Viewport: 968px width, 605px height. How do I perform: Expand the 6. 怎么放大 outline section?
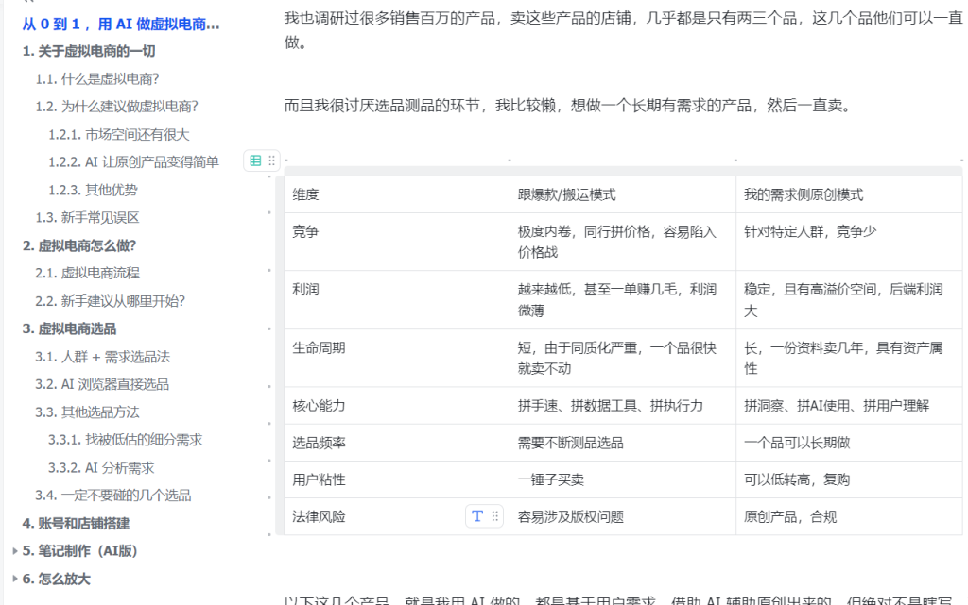tap(16, 577)
